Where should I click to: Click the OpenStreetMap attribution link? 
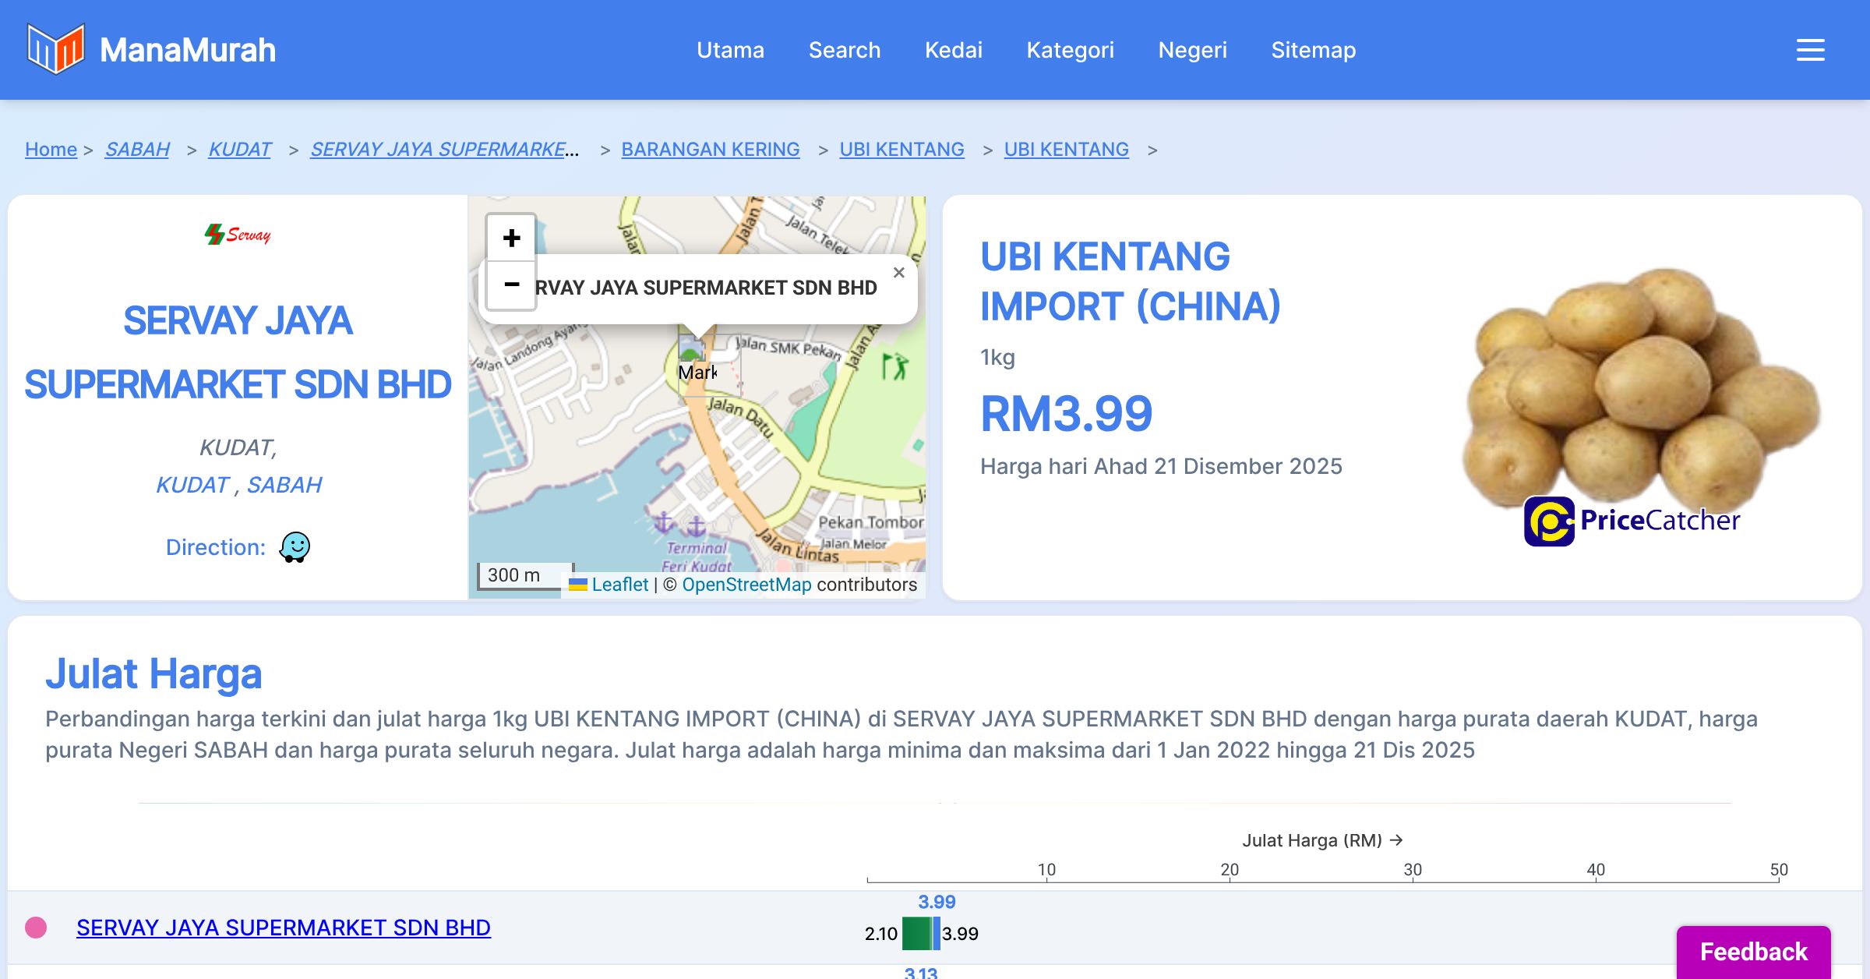tap(746, 585)
